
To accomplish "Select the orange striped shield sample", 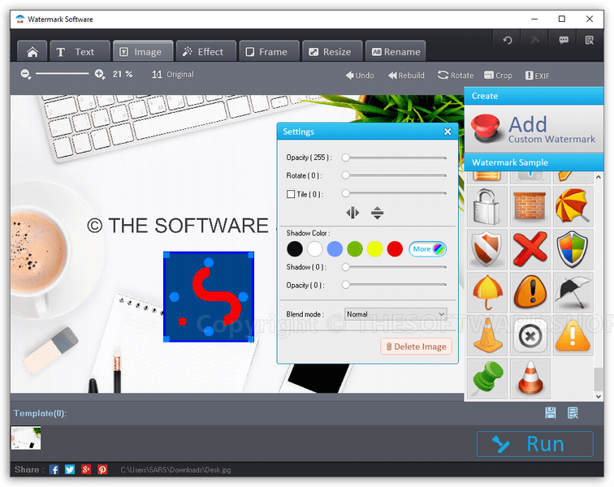I will pyautogui.click(x=486, y=249).
